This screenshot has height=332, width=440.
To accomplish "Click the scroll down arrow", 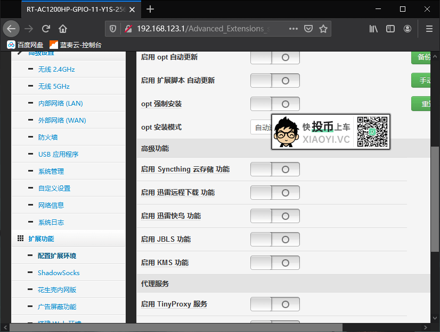I will (435, 318).
